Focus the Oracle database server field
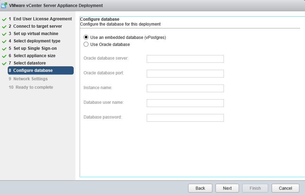This screenshot has height=195, width=305. click(x=185, y=59)
